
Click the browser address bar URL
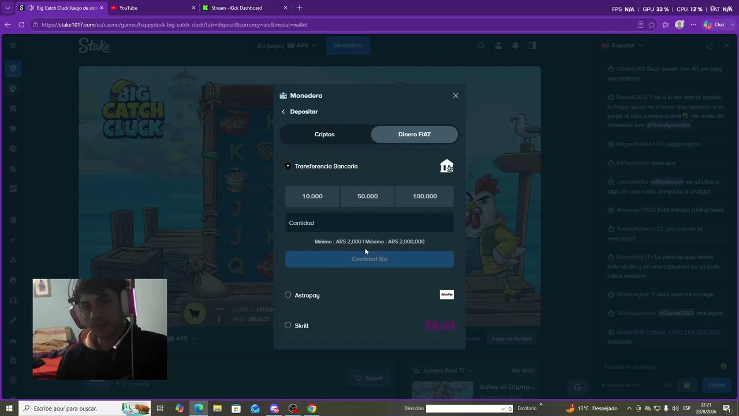point(174,25)
